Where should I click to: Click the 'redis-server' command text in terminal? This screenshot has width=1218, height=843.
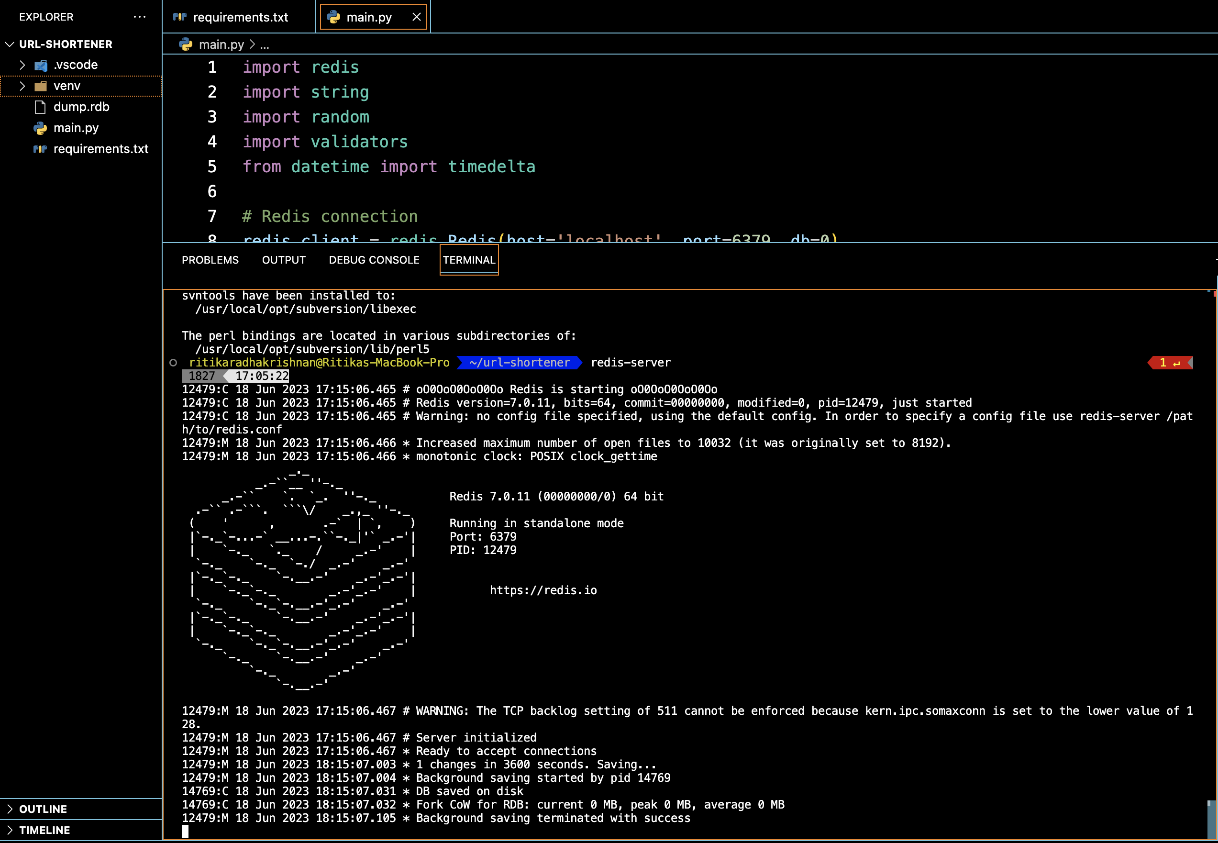(x=631, y=363)
